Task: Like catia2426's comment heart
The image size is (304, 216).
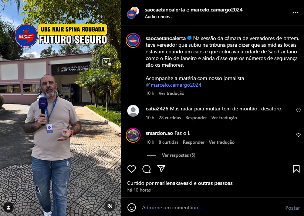Action: point(298,110)
